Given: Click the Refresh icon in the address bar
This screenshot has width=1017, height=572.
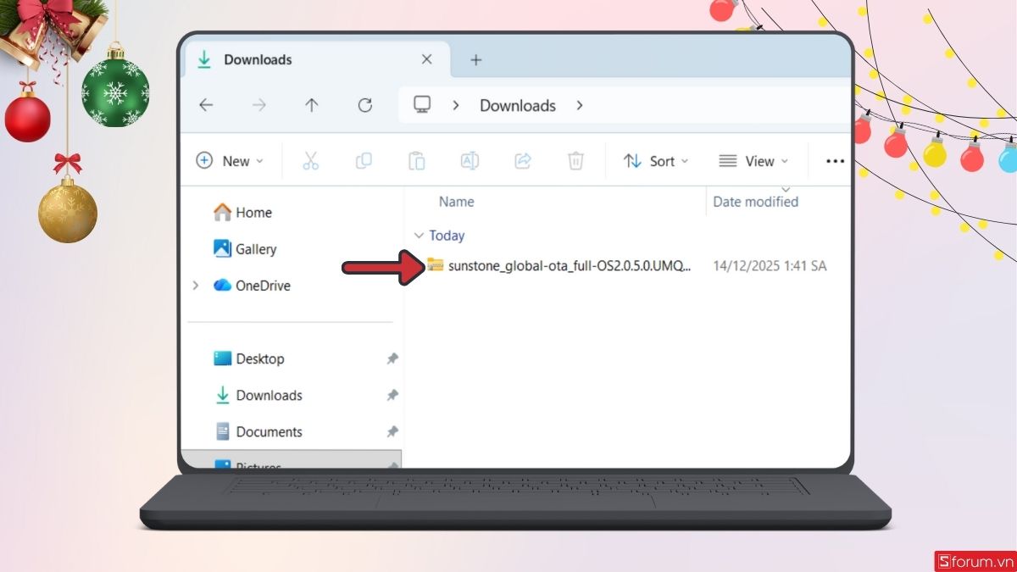Looking at the screenshot, I should pos(364,105).
